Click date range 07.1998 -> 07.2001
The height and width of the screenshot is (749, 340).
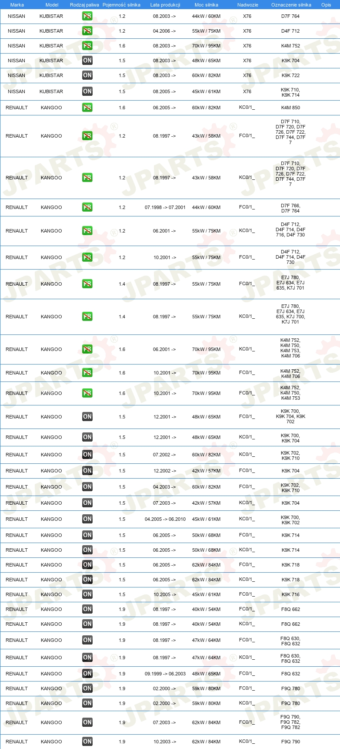[165, 207]
